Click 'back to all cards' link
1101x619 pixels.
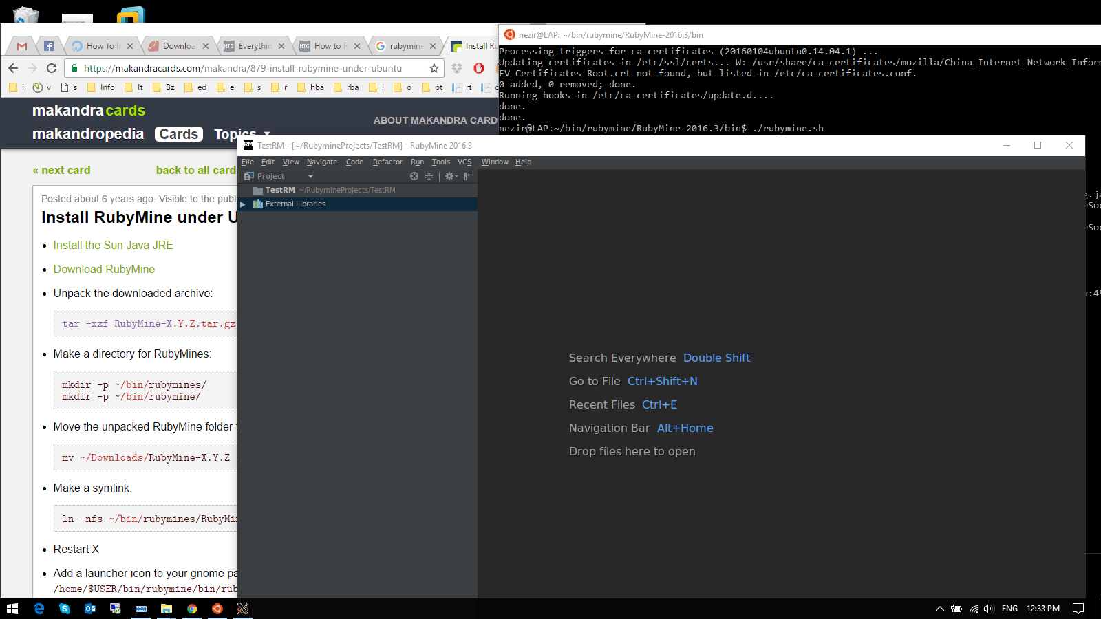197,170
